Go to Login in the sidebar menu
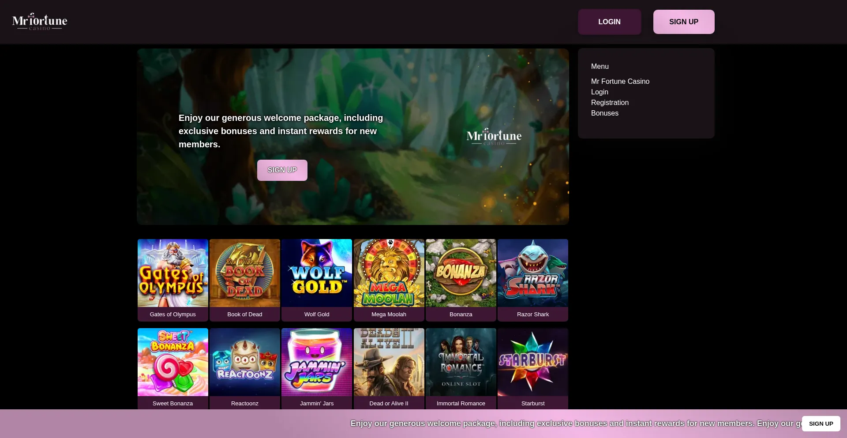 click(x=600, y=92)
